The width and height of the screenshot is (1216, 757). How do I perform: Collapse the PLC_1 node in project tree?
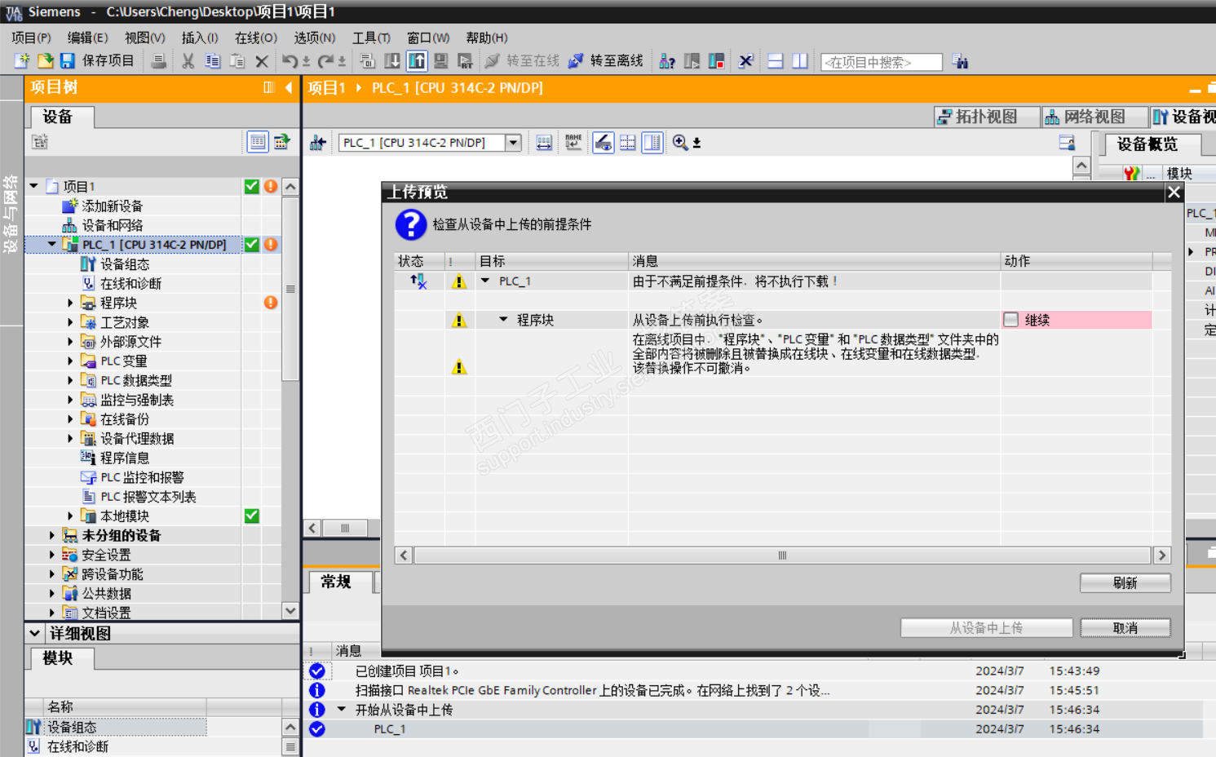tap(52, 244)
